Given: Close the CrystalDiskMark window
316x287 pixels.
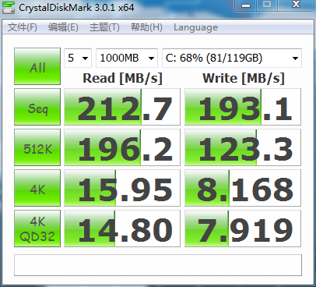Looking at the screenshot, I should [296, 5].
